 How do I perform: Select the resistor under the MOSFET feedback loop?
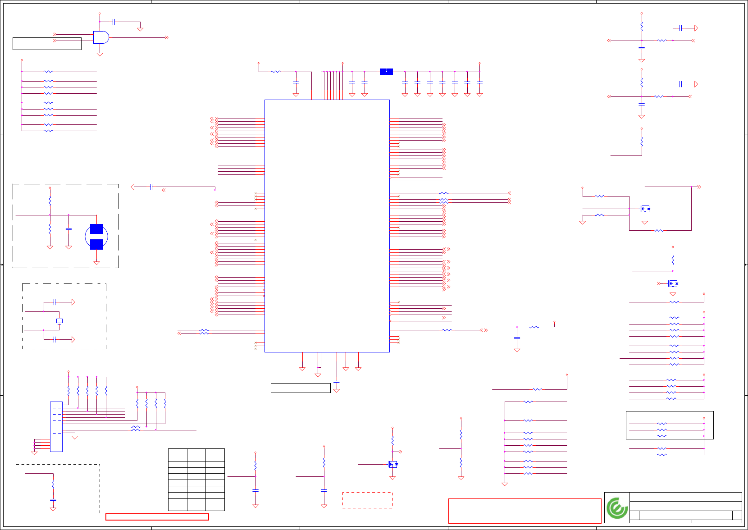coord(659,230)
